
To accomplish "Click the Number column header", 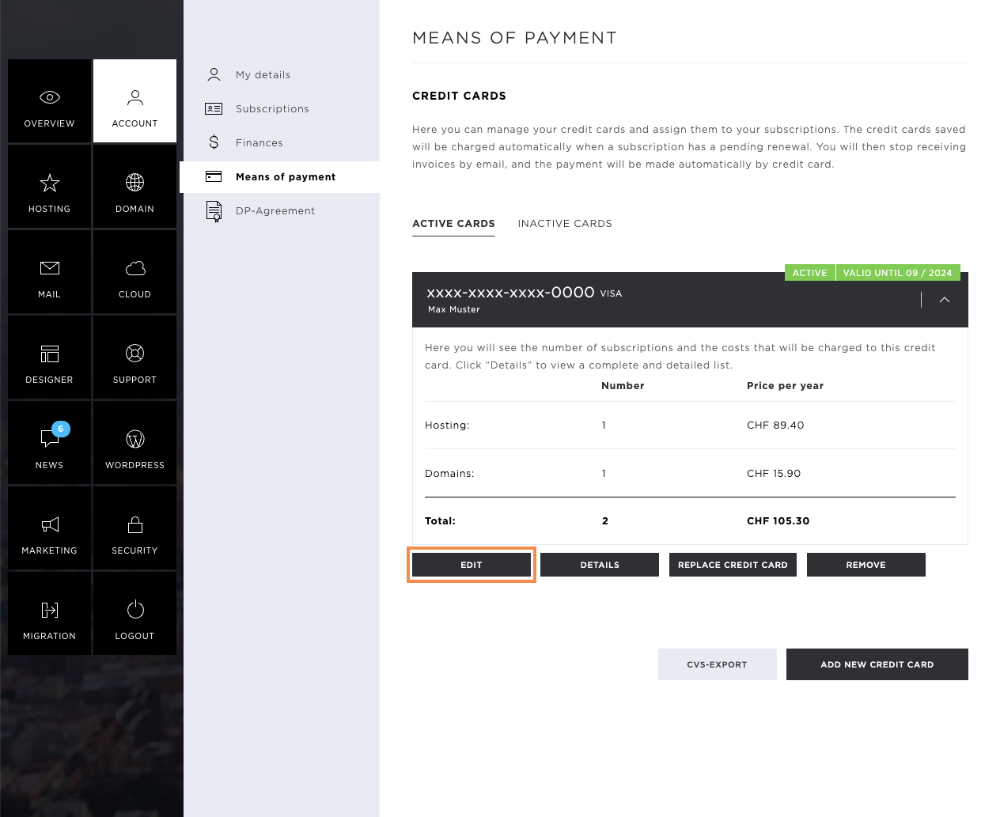I will 623,386.
